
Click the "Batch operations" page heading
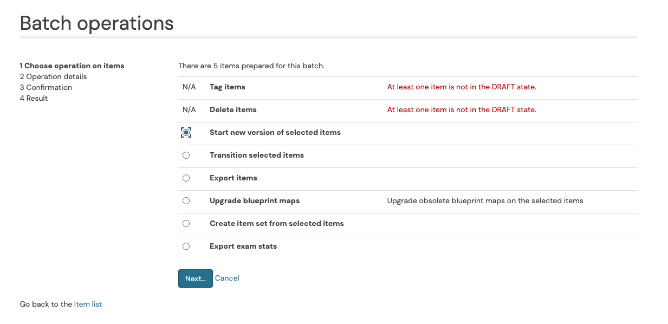pos(96,23)
